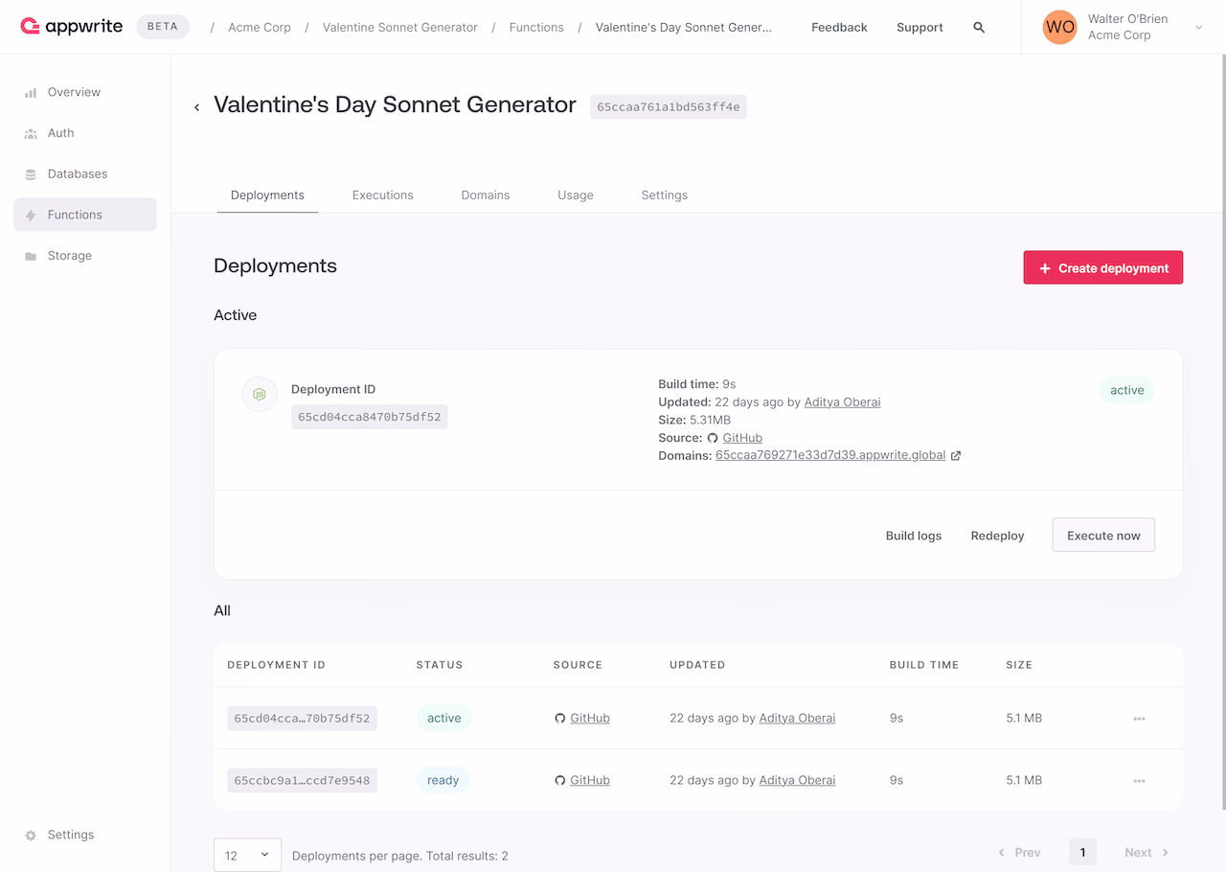Open Storage in the sidebar

85,256
